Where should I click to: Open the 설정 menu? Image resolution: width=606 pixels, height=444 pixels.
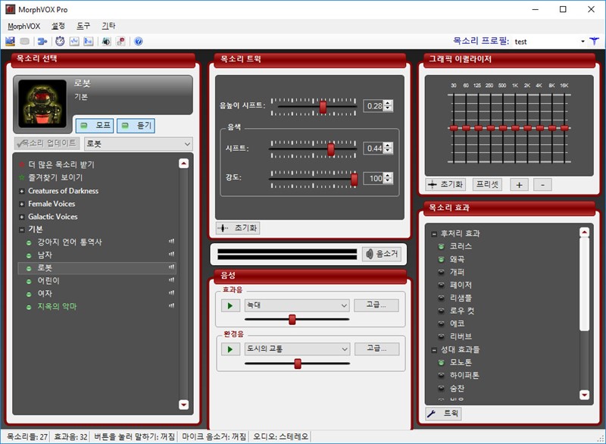58,26
